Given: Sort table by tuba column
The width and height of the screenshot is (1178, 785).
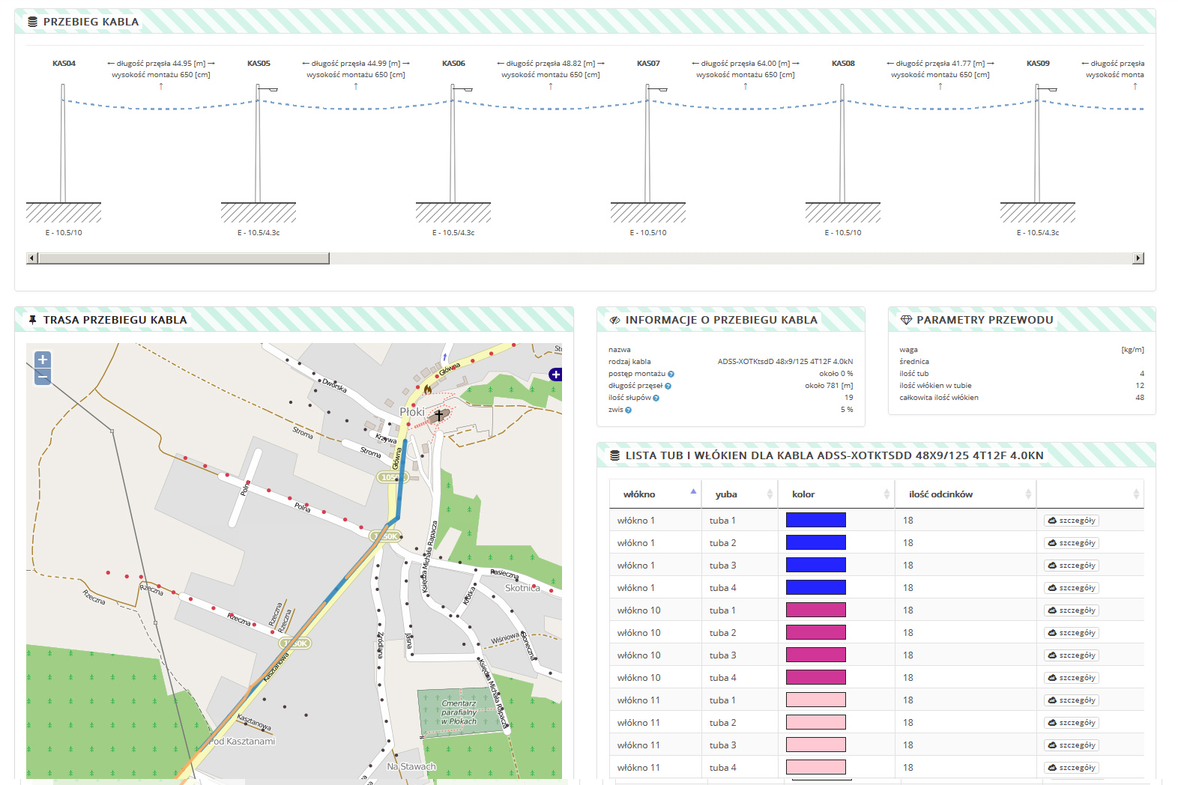Looking at the screenshot, I should click(740, 494).
